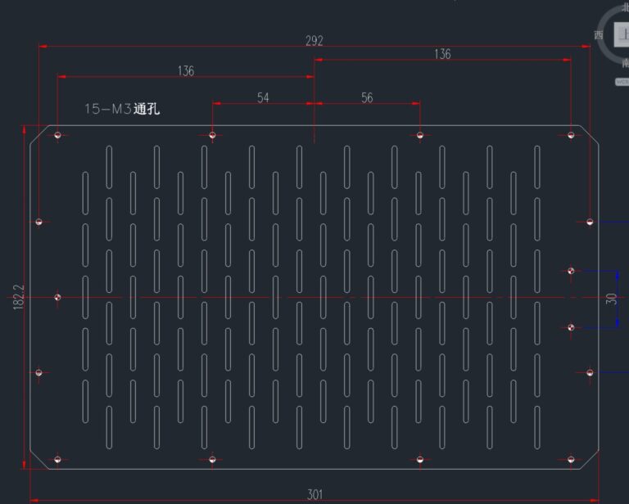629x504 pixels.
Task: Select the M3 hole under the 54 dimension's left extension line
Action: [212, 135]
